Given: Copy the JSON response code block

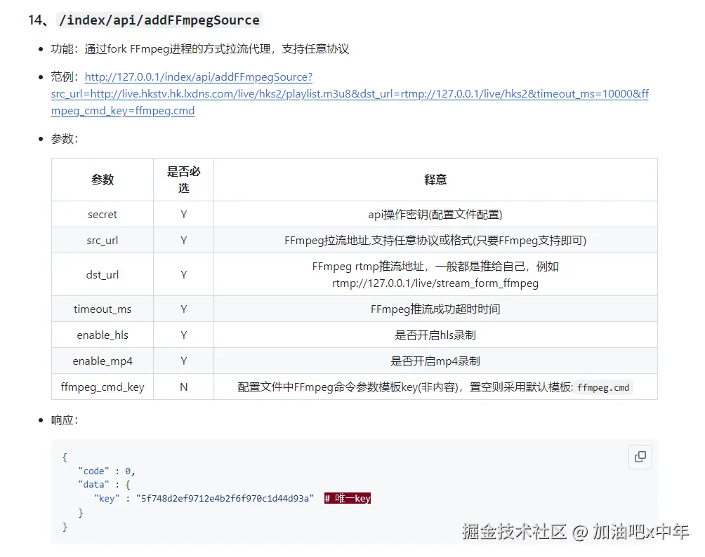Looking at the screenshot, I should [640, 457].
